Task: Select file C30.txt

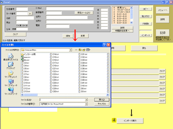Action: [x=54, y=92]
